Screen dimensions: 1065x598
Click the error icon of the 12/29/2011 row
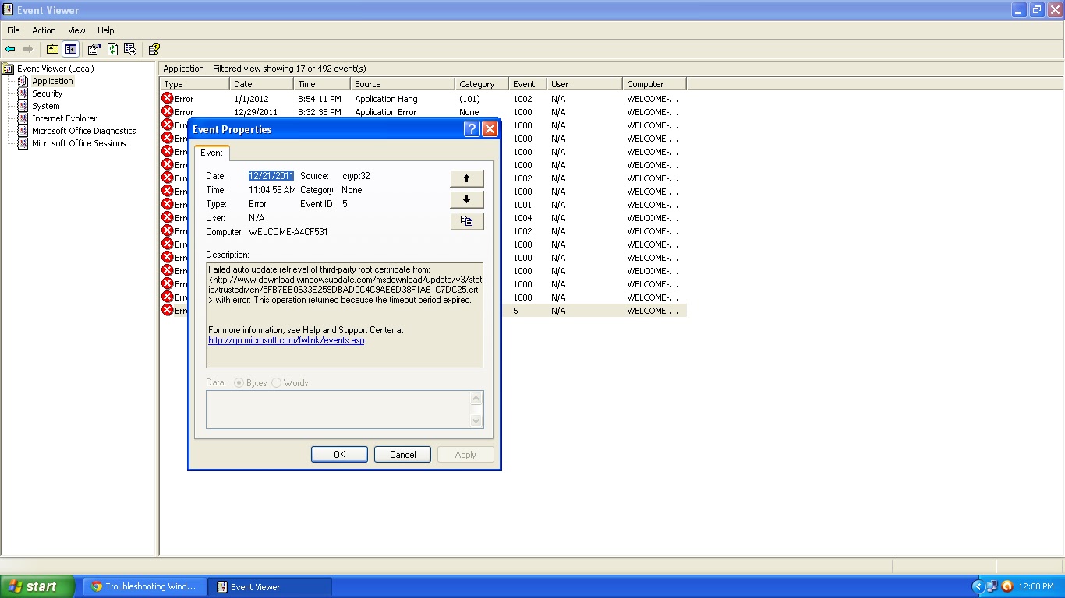coord(167,112)
